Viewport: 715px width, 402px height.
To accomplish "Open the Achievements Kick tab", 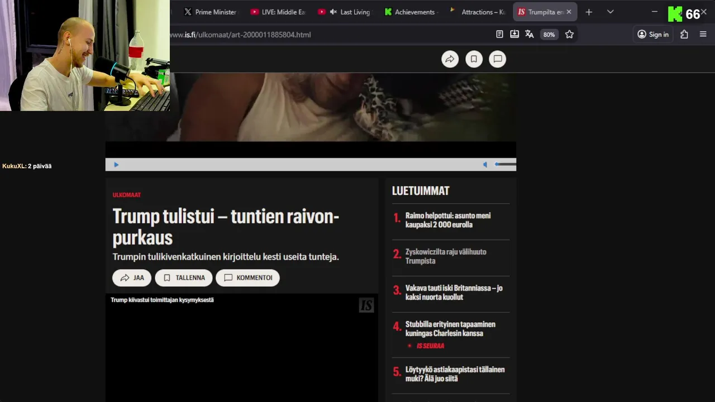I will [x=411, y=12].
